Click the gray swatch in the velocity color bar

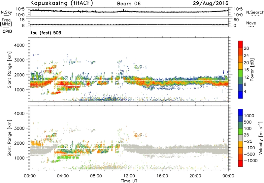[241, 138]
